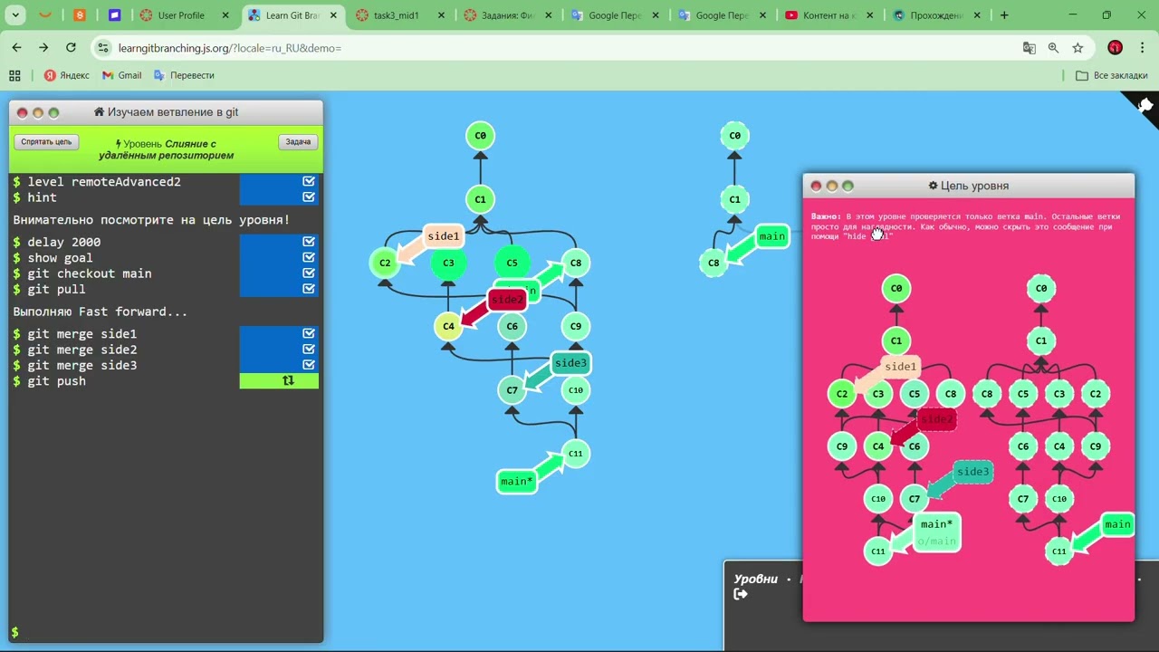Switch to the 'Контент на' YouTube tab
The height and width of the screenshot is (652, 1159).
829,15
